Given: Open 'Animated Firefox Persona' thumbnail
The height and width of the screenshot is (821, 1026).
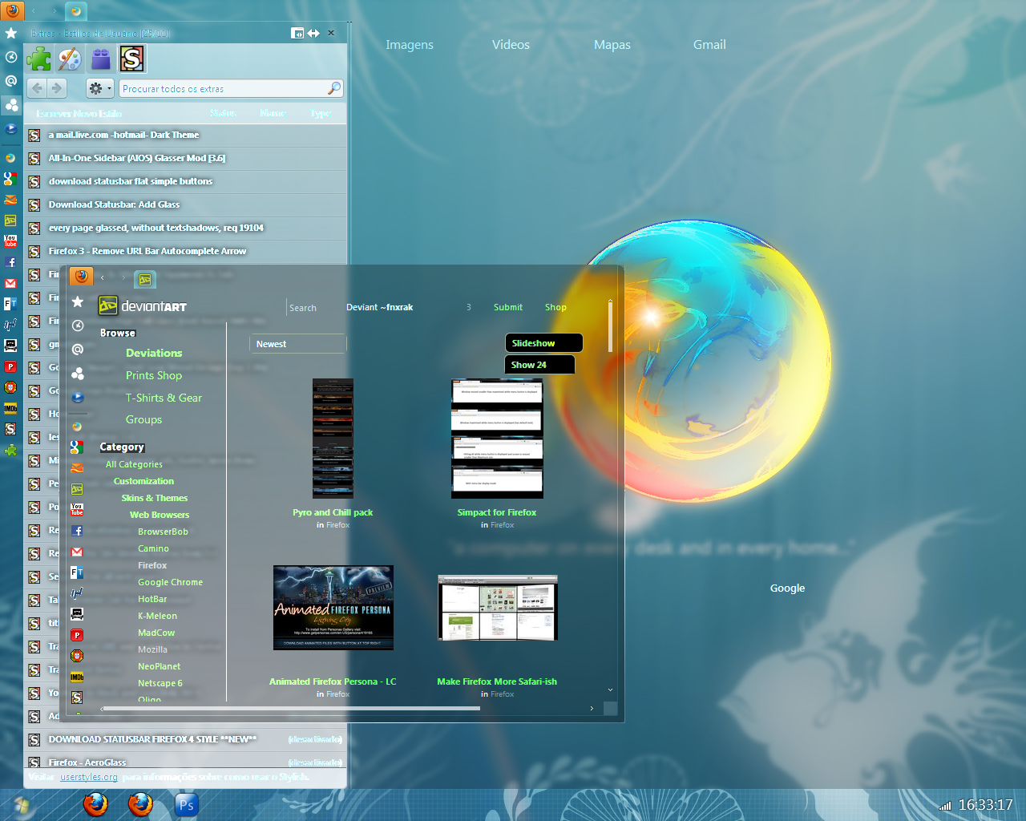Looking at the screenshot, I should (333, 608).
